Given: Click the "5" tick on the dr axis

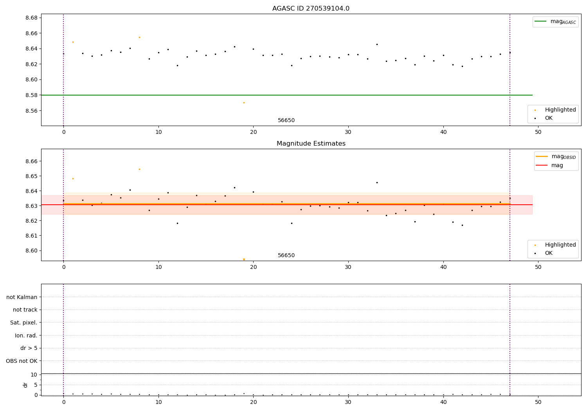Looking at the screenshot, I should 36,385.
